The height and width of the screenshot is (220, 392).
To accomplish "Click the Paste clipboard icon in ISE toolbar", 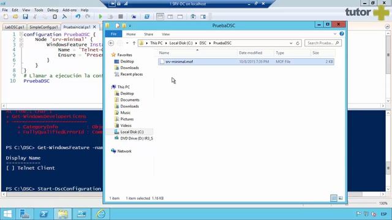I will tap(55, 16).
